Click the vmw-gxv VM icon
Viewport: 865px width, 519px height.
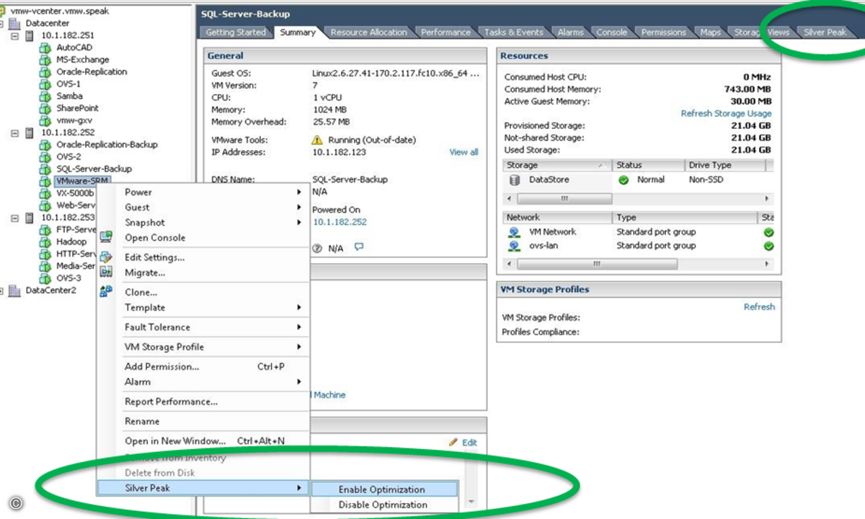(45, 121)
